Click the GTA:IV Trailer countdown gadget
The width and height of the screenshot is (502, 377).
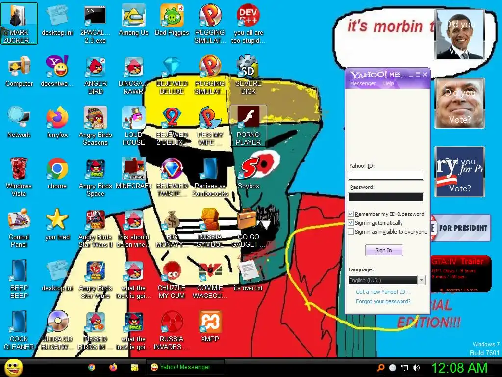click(461, 274)
